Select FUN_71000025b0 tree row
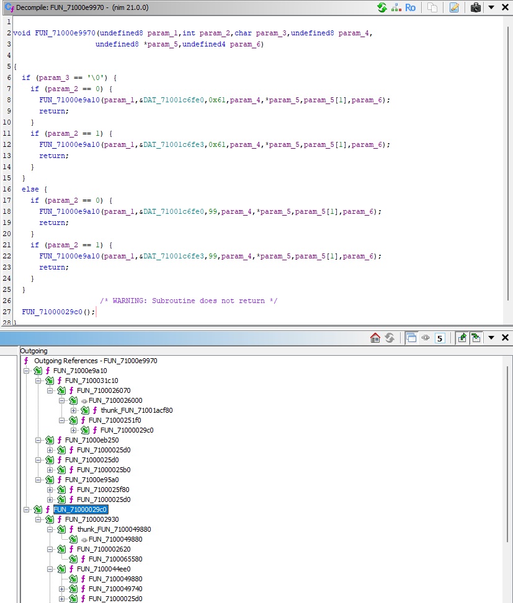 [x=104, y=470]
